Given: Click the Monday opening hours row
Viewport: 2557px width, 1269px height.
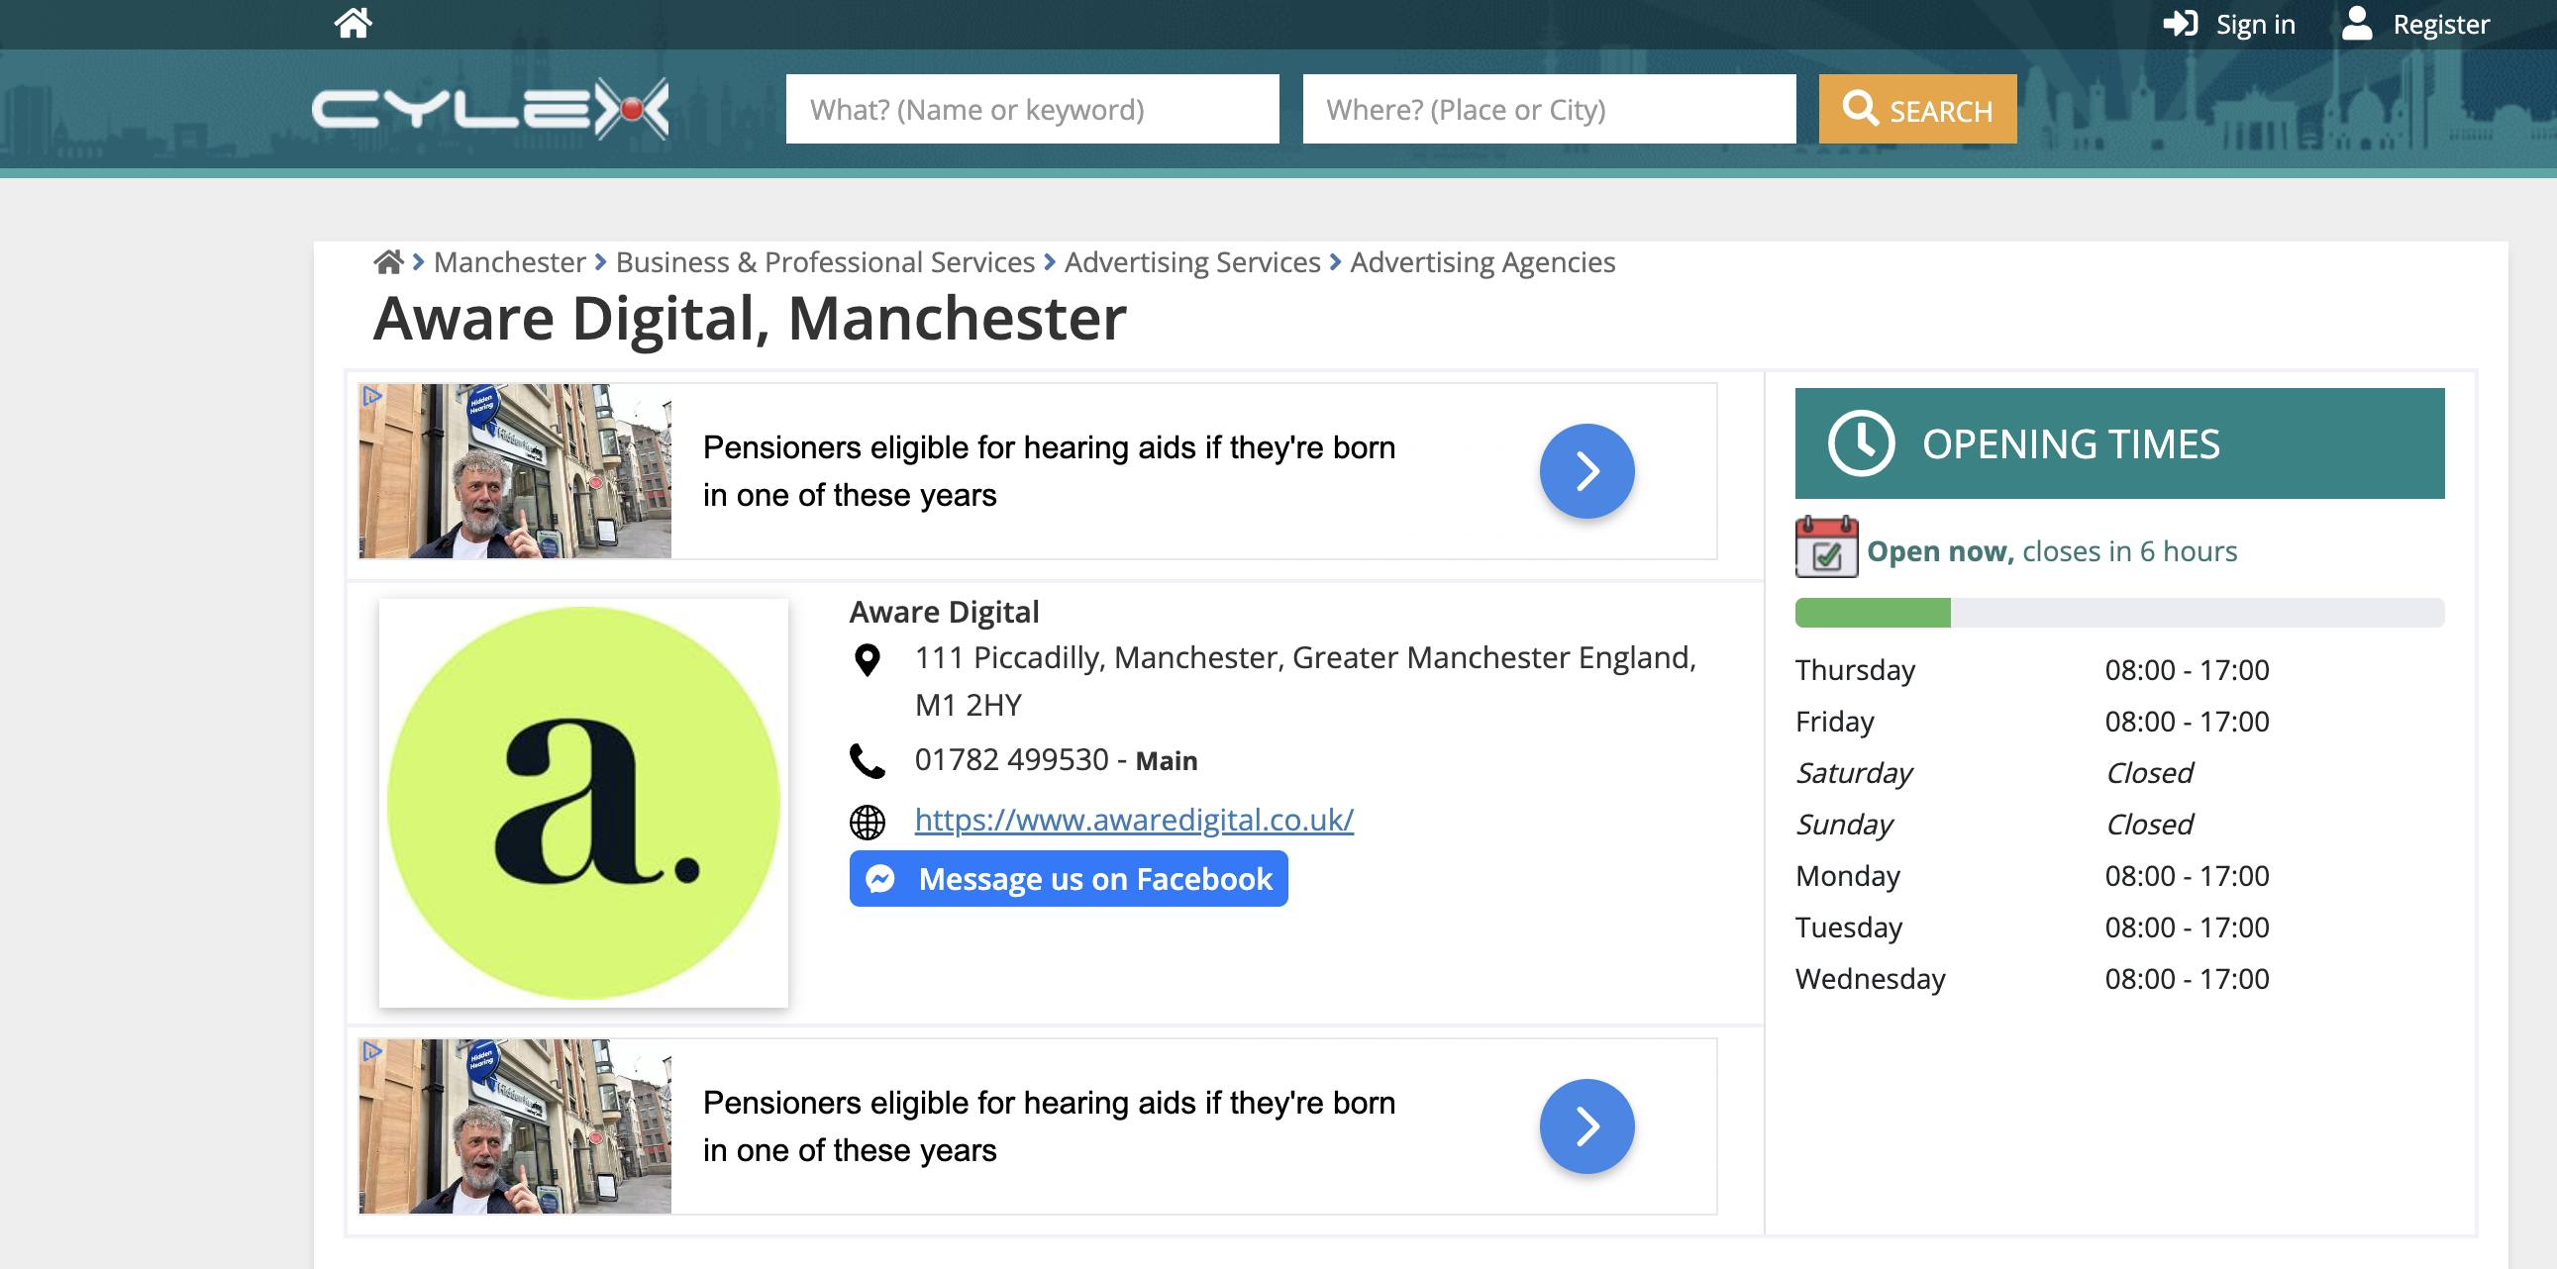Looking at the screenshot, I should click(x=2119, y=876).
